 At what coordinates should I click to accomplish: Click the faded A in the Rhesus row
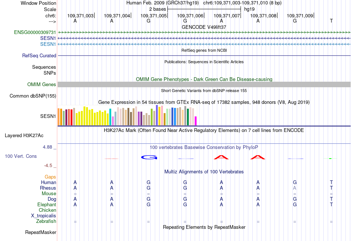pyautogui.click(x=294, y=188)
